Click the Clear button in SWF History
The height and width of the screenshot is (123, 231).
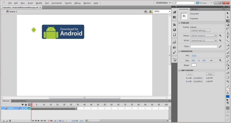pyautogui.click(x=210, y=74)
